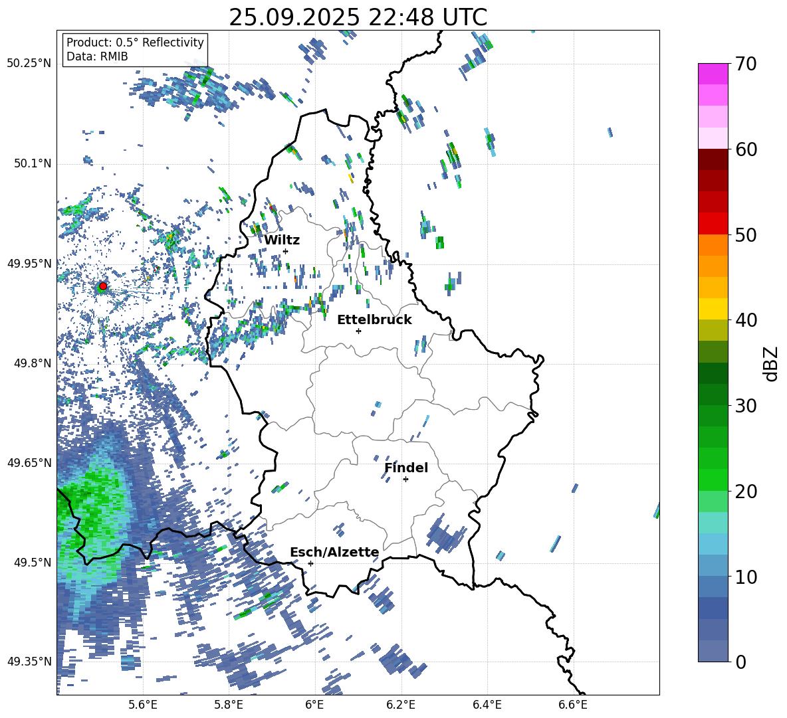Click the magenta top segment of the colorbar
The image size is (787, 718).
[713, 74]
